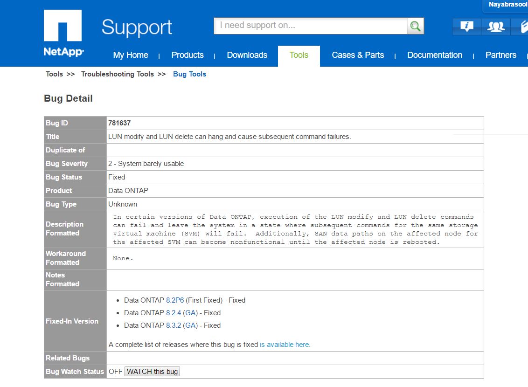
Task: Click the bug ID value 781637
Action: pyautogui.click(x=119, y=123)
